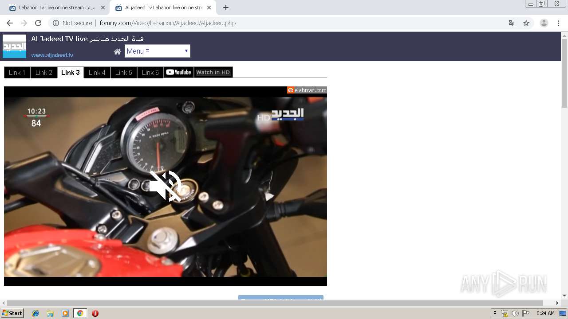The width and height of the screenshot is (568, 319).
Task: Open the Action Center flag icon
Action: [526, 313]
